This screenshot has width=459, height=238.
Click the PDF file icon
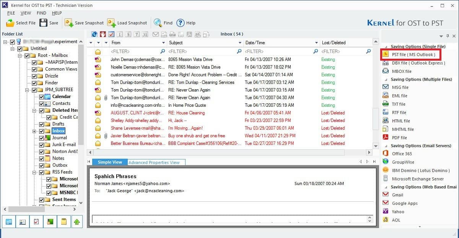coord(386,138)
